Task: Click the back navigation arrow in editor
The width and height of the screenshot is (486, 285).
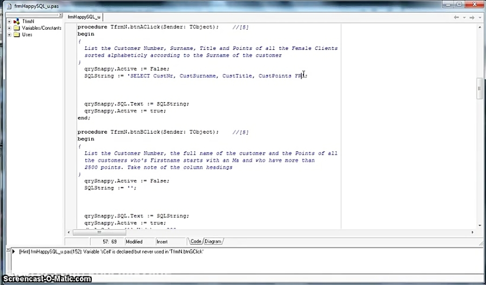Action: (456, 17)
